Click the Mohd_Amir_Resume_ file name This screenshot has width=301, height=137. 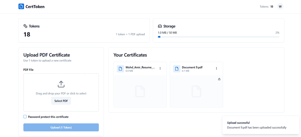[x=140, y=67]
